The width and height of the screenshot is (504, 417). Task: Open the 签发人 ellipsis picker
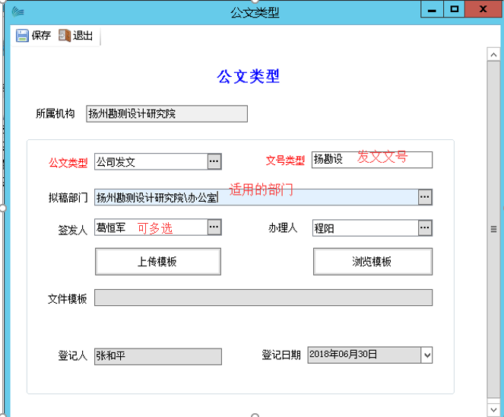tap(214, 228)
